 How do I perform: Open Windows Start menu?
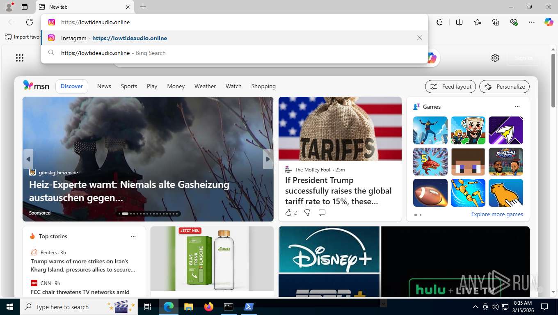10,307
